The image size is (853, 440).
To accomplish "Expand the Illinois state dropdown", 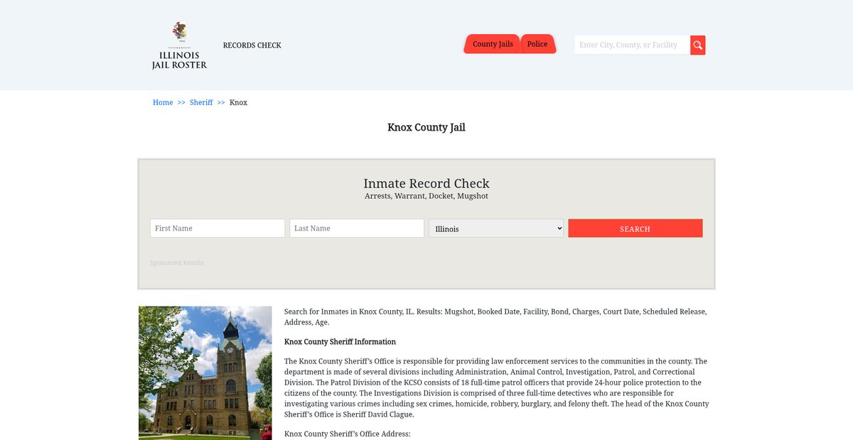I will click(496, 229).
